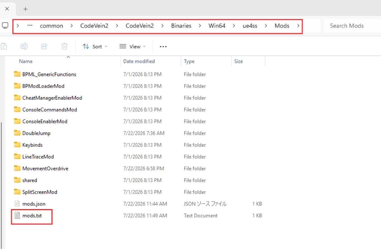The height and width of the screenshot is (249, 381).
Task: Select ConsoleCommandsMod folder icon
Action: tap(17, 109)
